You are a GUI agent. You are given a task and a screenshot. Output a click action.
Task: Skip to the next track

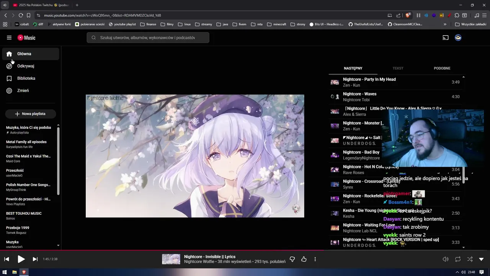[x=35, y=259]
